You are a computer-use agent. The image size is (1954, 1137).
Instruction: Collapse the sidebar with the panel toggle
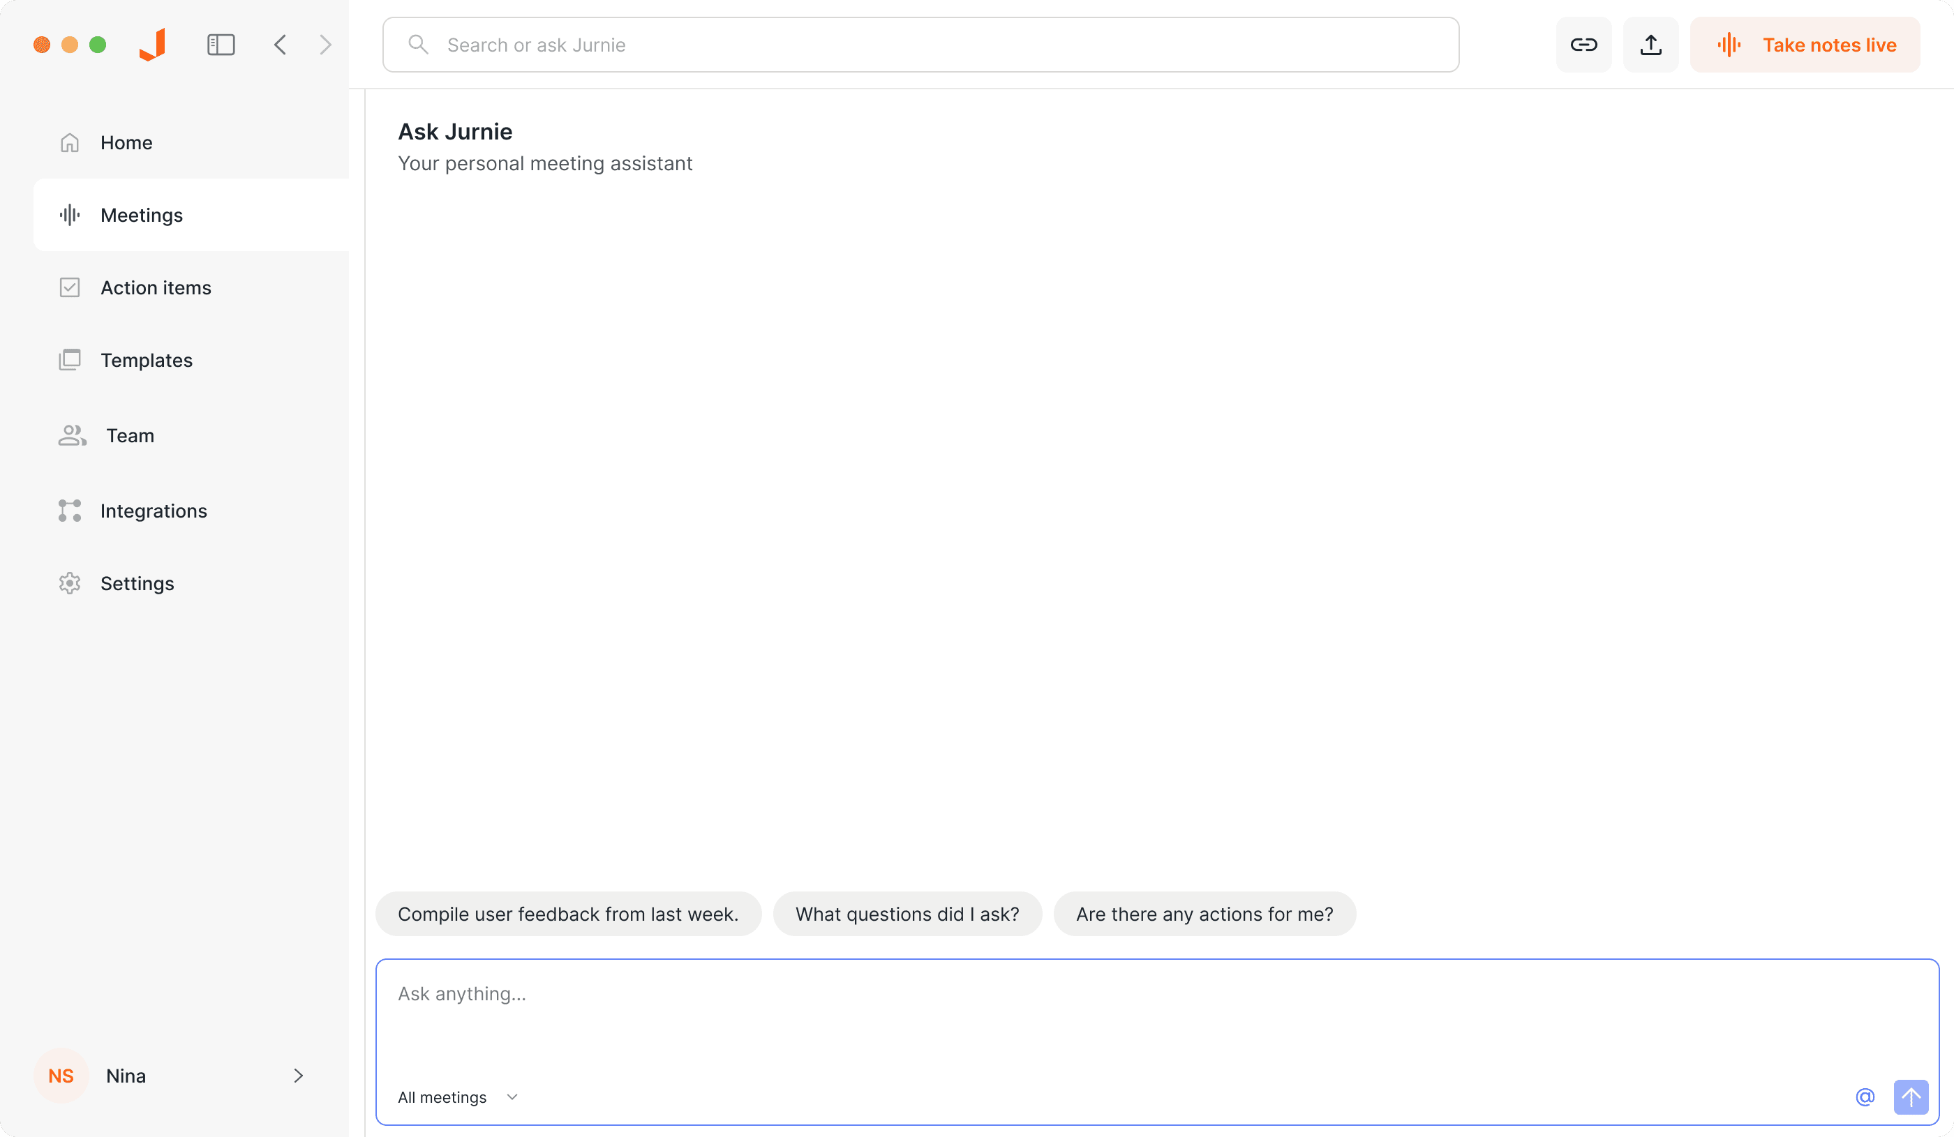[x=221, y=44]
